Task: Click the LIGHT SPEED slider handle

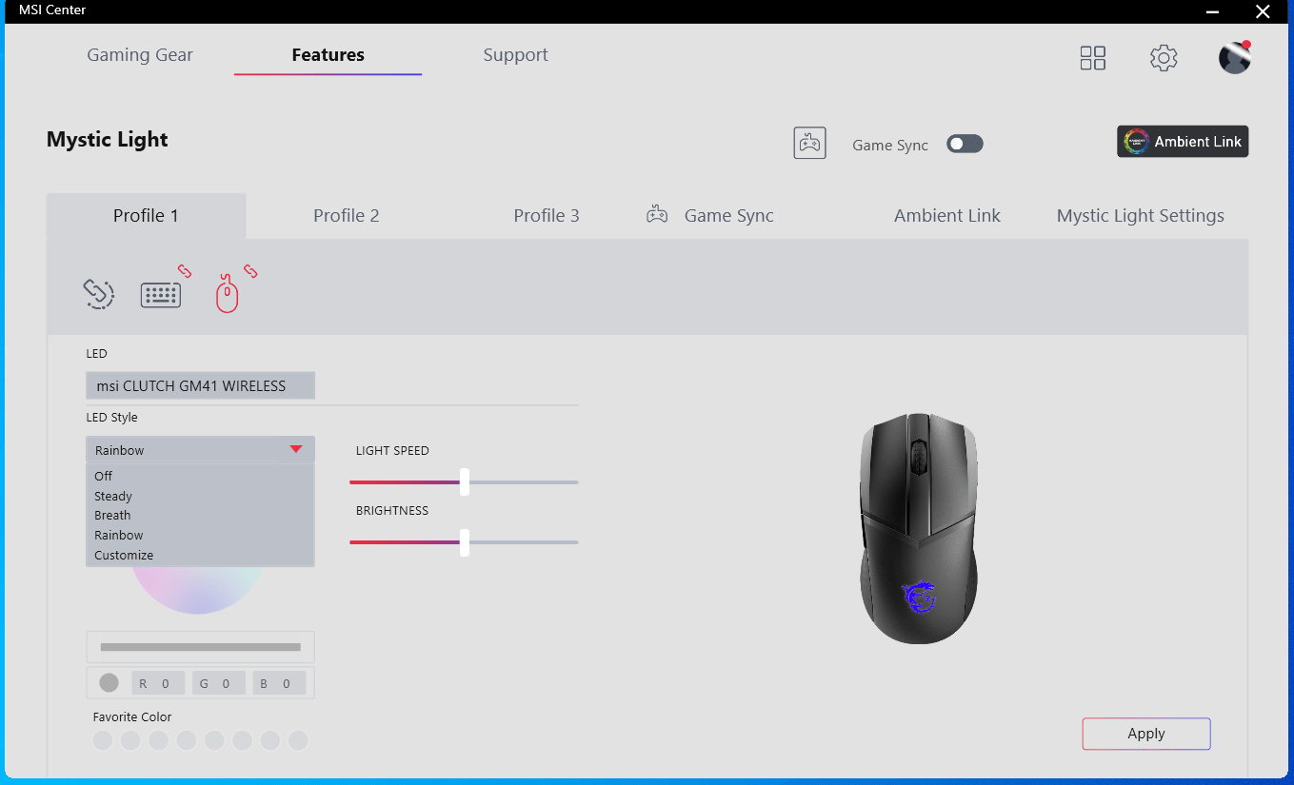Action: 464,482
